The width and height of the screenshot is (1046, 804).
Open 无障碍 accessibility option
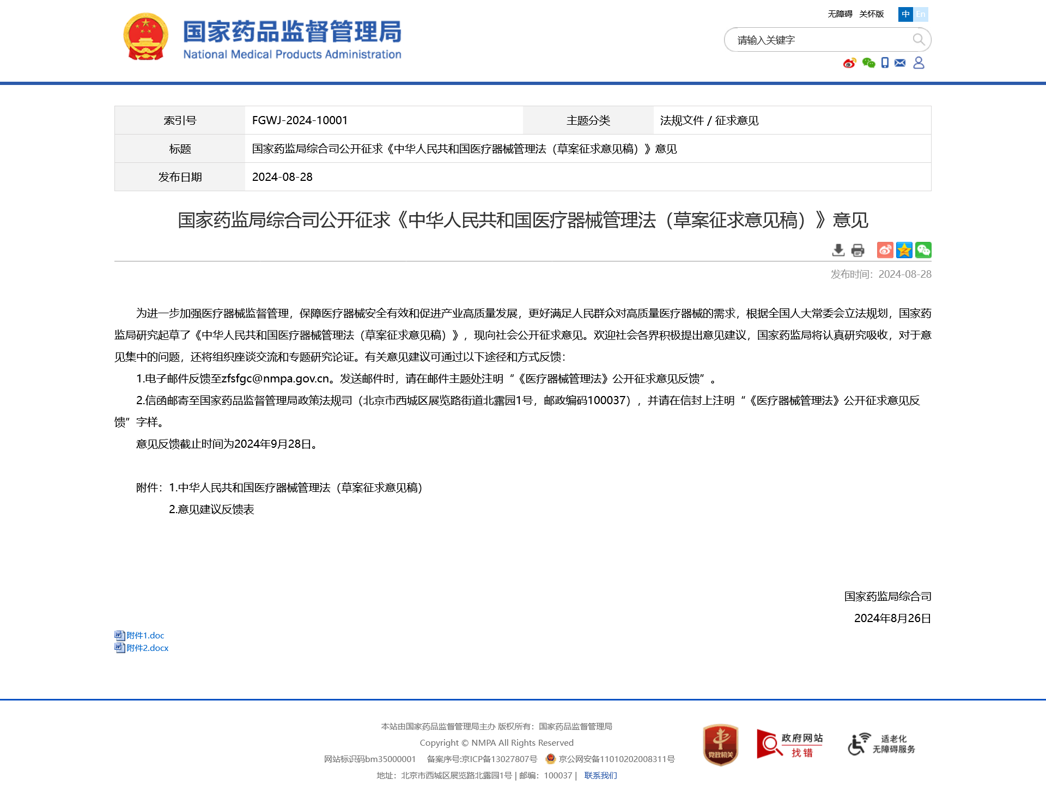[x=840, y=14]
